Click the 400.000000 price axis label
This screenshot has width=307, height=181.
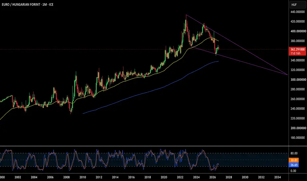(x=298, y=31)
